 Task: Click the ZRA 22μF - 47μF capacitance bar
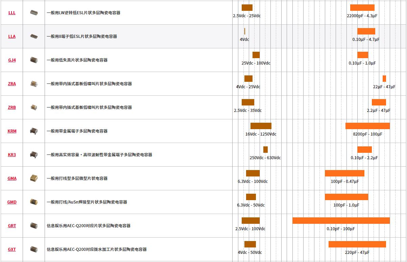point(384,78)
